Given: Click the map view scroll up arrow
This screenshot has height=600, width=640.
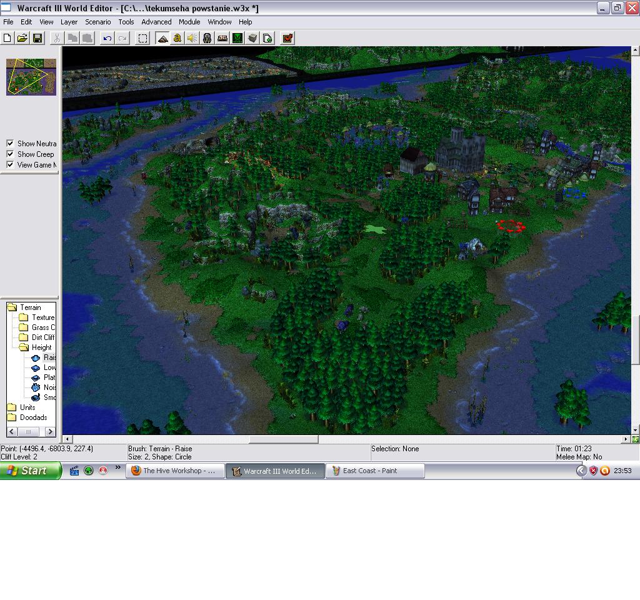Looking at the screenshot, I should (635, 51).
